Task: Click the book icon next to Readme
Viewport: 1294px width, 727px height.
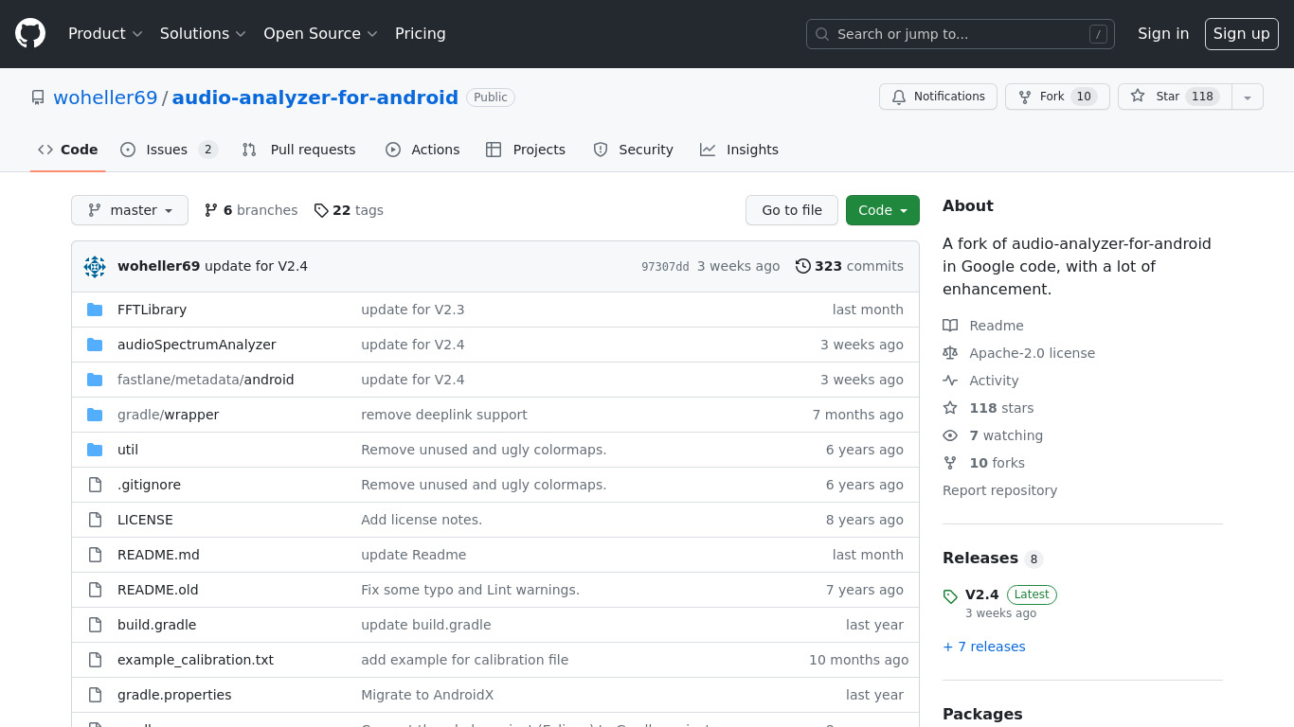Action: [950, 326]
